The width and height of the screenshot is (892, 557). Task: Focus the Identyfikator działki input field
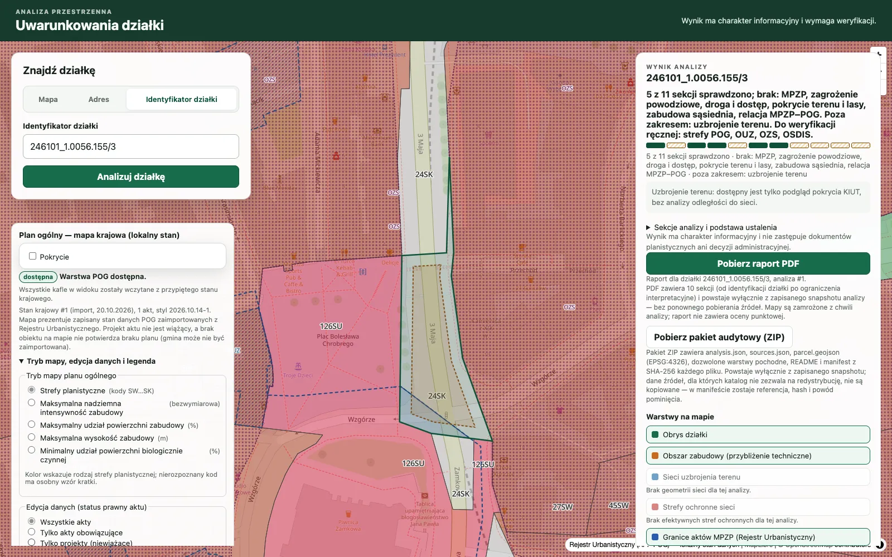131,146
